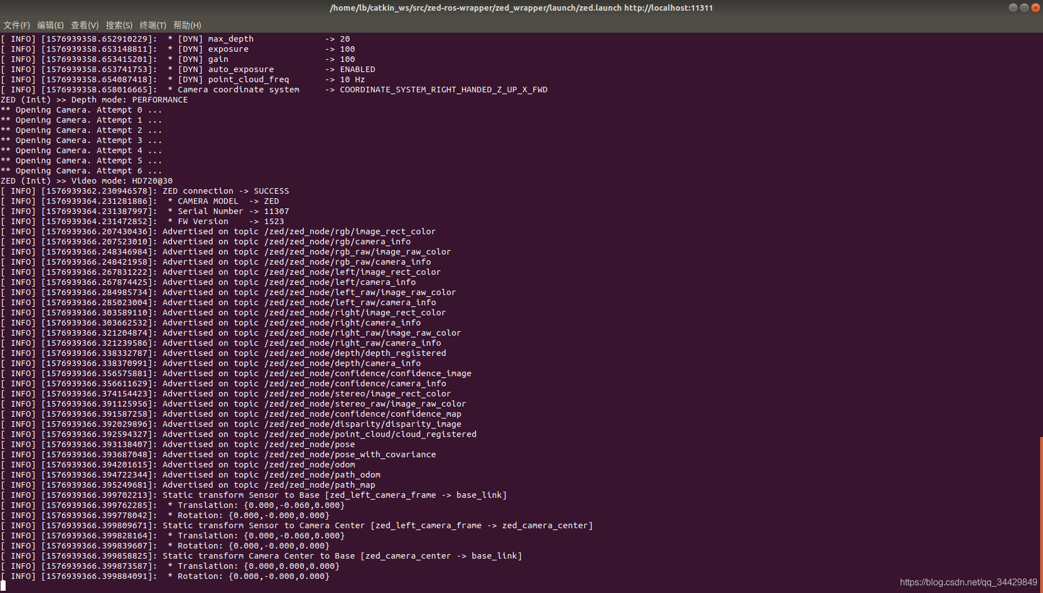Click the 'Depth mode: PERFORMANCE' line
Viewport: 1043px width, 593px height.
pyautogui.click(x=94, y=100)
